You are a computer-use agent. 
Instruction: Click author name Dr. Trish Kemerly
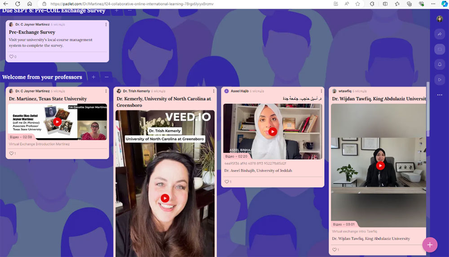pos(136,91)
